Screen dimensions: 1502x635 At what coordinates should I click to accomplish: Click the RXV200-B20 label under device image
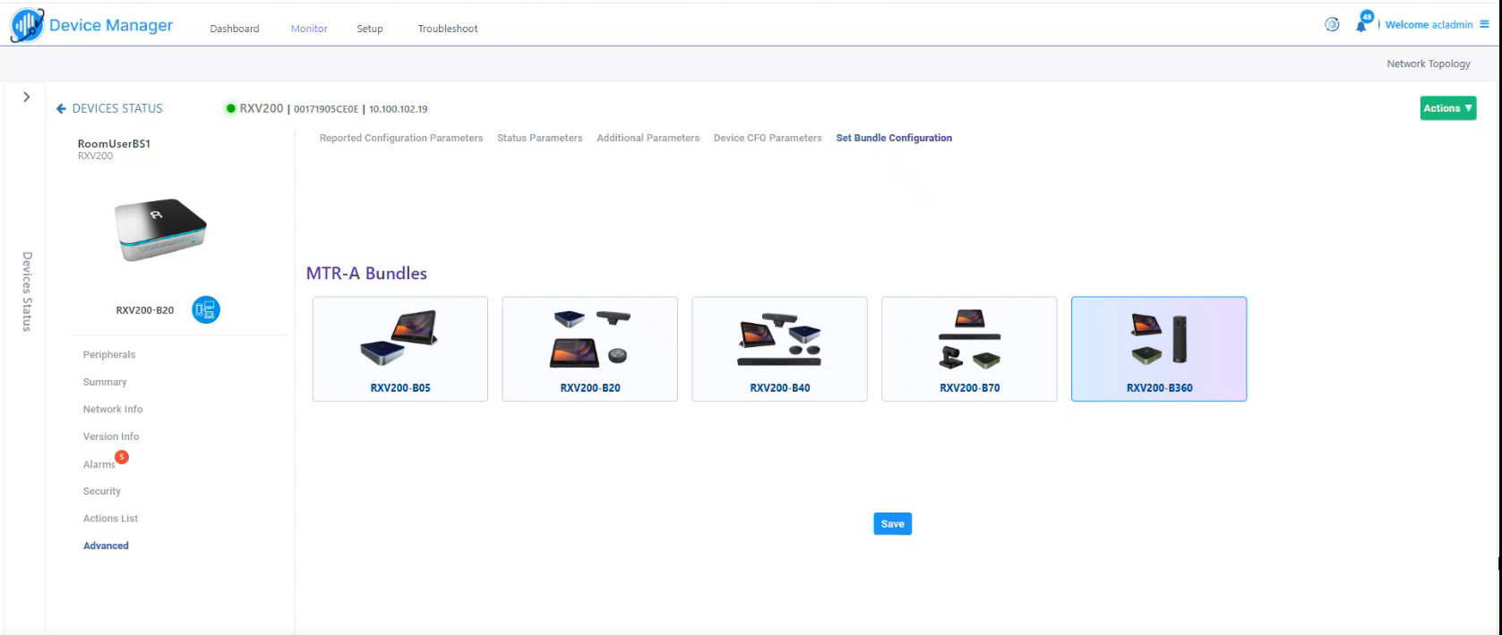click(x=145, y=310)
